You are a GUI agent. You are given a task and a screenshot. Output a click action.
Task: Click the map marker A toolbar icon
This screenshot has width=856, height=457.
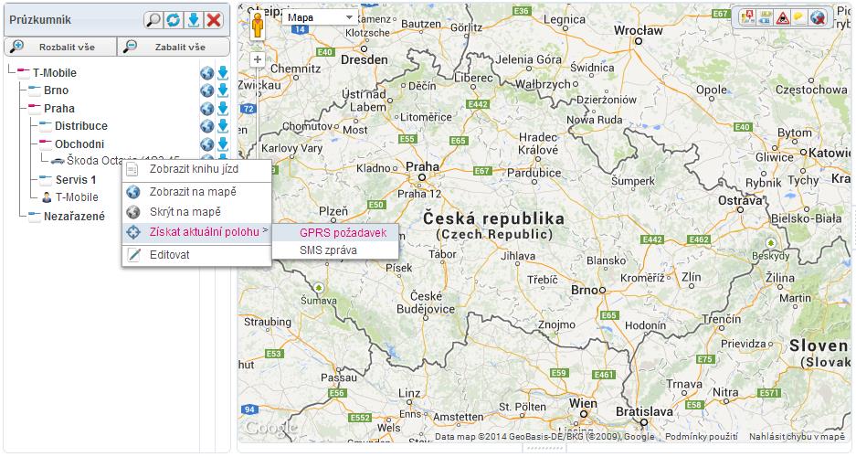pyautogui.click(x=747, y=17)
